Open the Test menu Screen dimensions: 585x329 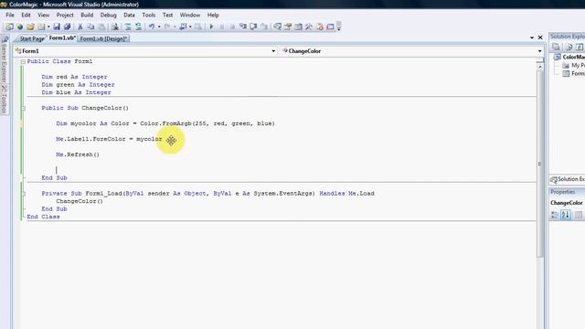(x=167, y=15)
